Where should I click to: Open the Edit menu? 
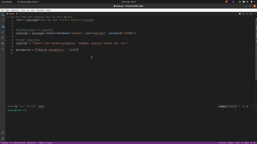click(7, 10)
